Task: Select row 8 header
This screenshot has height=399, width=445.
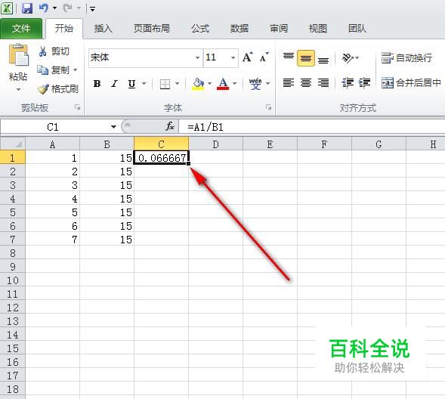Action: pos(13,252)
